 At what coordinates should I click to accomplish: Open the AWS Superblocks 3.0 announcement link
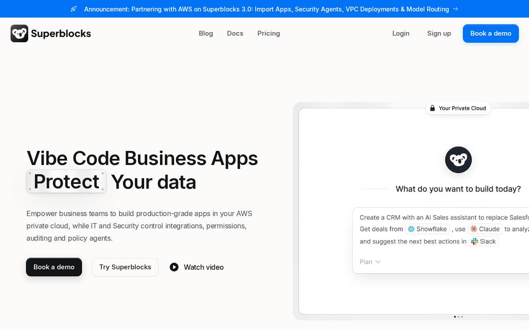click(266, 9)
